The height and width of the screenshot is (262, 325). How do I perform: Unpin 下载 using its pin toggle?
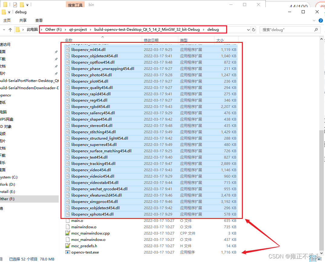[56, 59]
